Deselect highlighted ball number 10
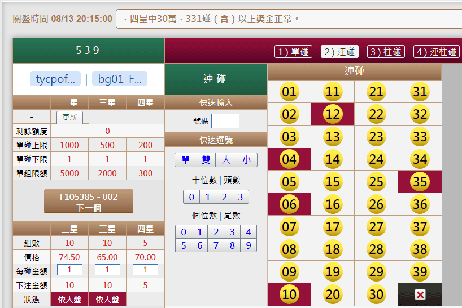Screen dimensions: 462x308 (x=289, y=294)
